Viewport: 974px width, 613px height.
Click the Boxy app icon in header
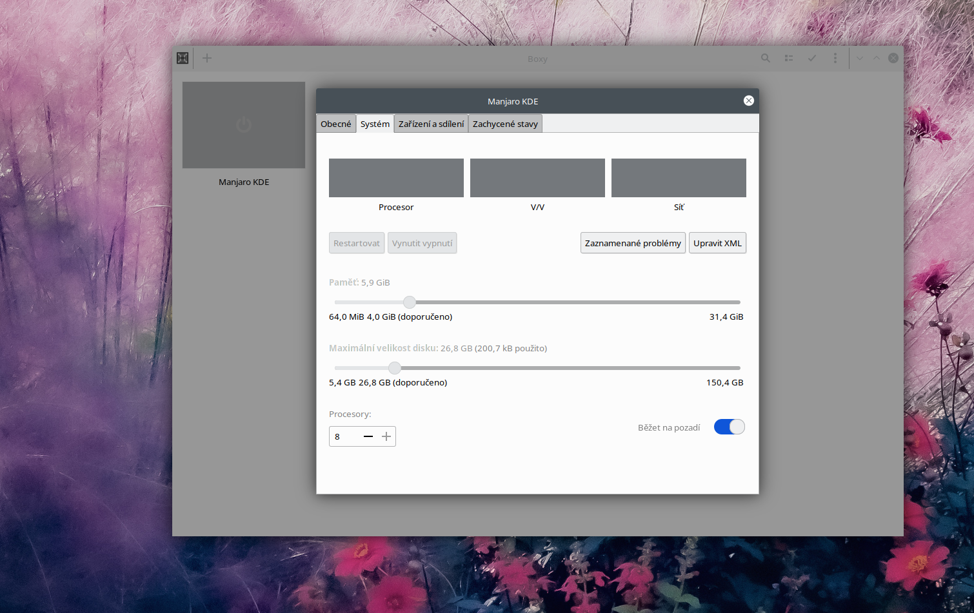click(x=183, y=58)
